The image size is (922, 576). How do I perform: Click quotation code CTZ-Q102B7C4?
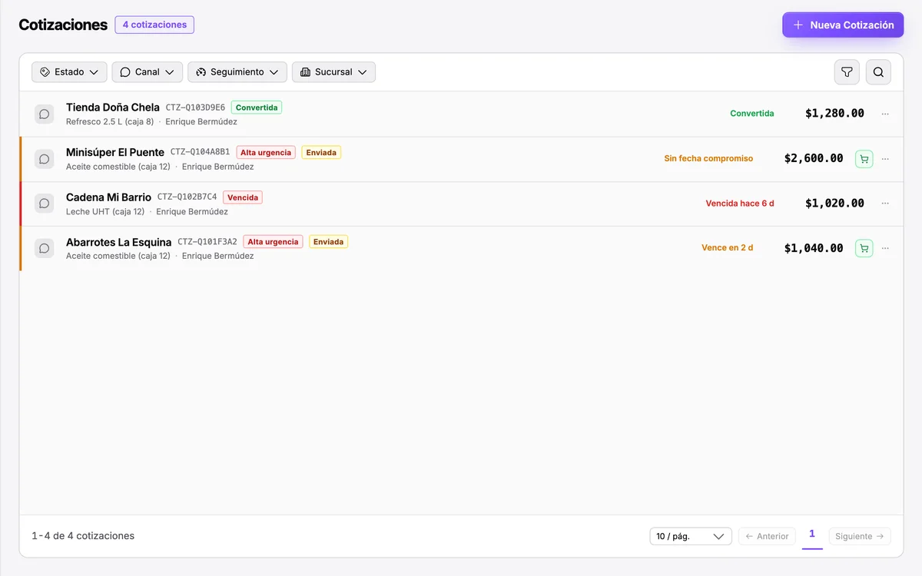click(x=187, y=197)
